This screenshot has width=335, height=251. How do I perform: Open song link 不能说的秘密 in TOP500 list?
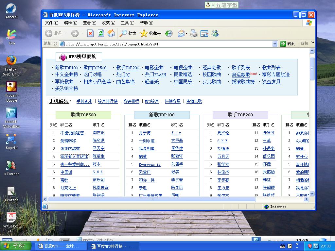72,133
